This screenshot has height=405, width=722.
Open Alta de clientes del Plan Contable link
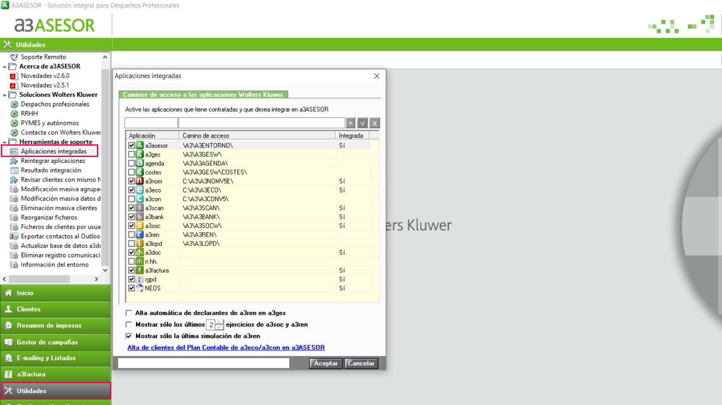(226, 348)
